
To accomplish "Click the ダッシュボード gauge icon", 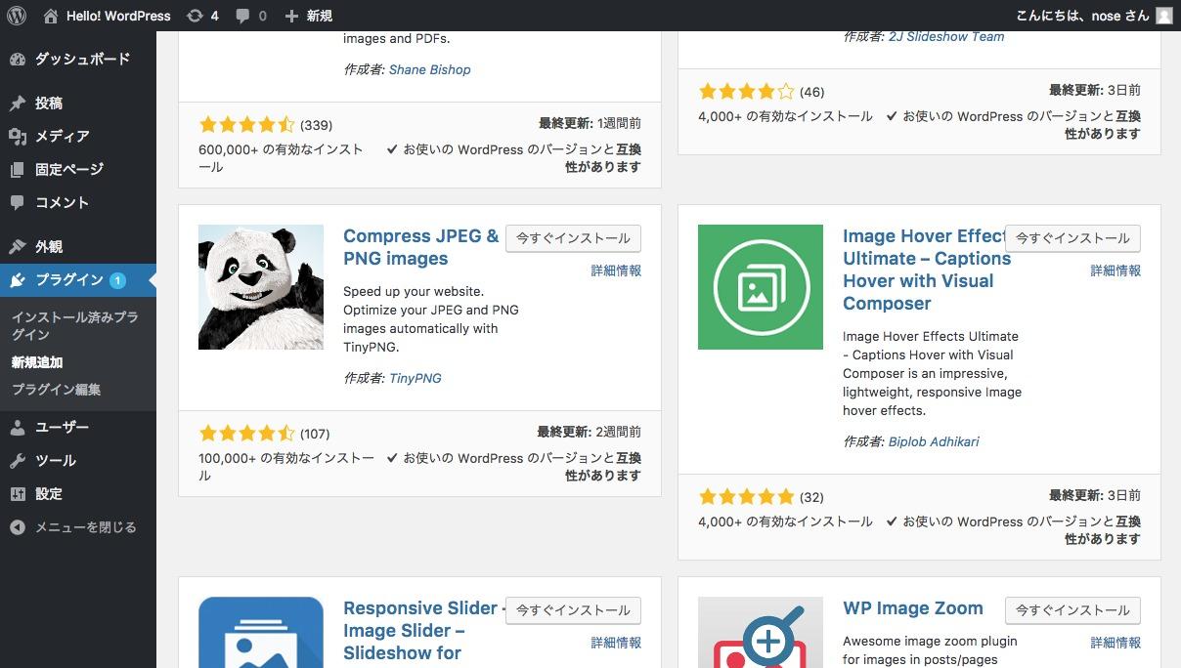I will (x=18, y=60).
